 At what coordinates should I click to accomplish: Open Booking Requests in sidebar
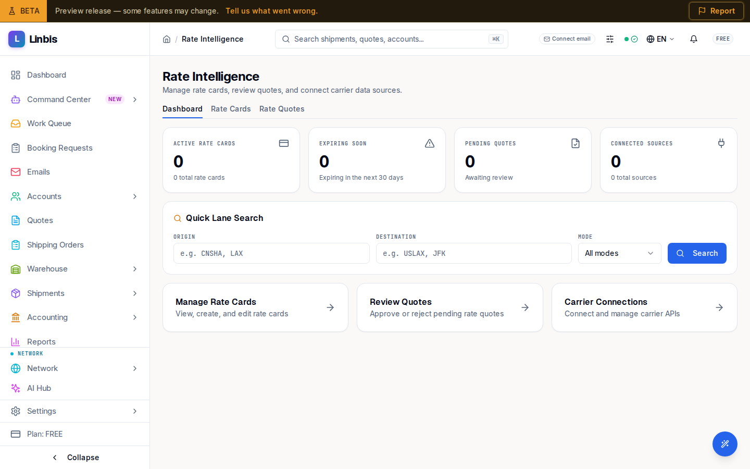click(75, 148)
